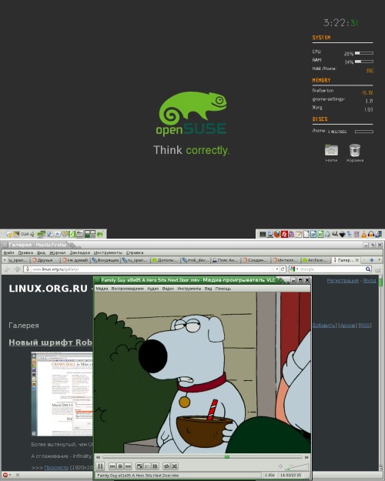Pause playback in VLC
Image resolution: width=385 pixels, height=481 pixels.
[x=100, y=466]
